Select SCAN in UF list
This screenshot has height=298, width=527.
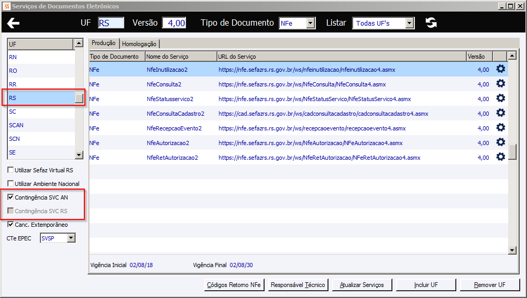point(41,125)
